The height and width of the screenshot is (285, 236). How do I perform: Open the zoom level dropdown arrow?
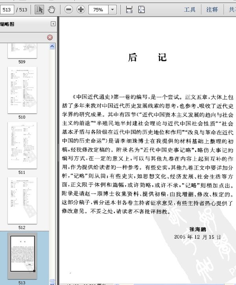pos(112,9)
